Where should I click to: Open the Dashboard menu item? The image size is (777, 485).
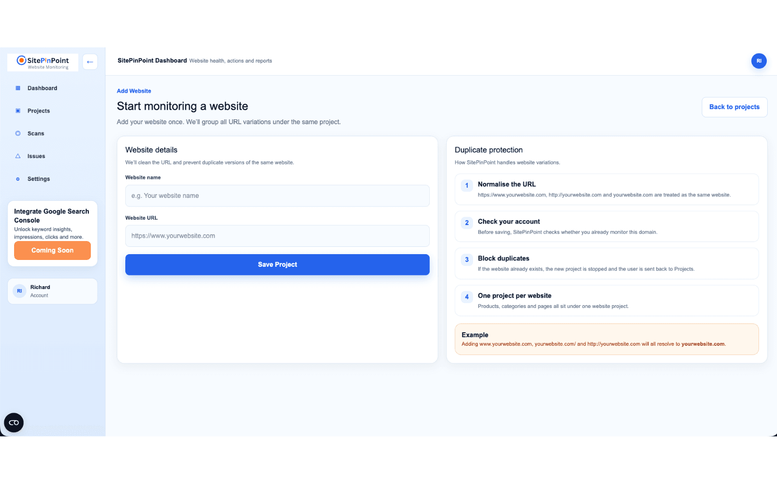pyautogui.click(x=52, y=88)
